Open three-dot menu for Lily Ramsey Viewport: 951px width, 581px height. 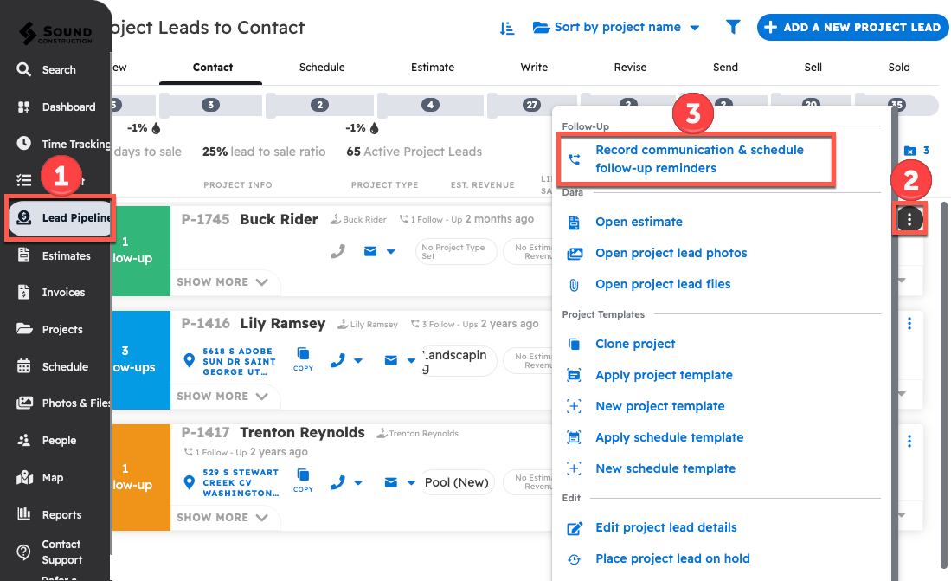coord(909,323)
